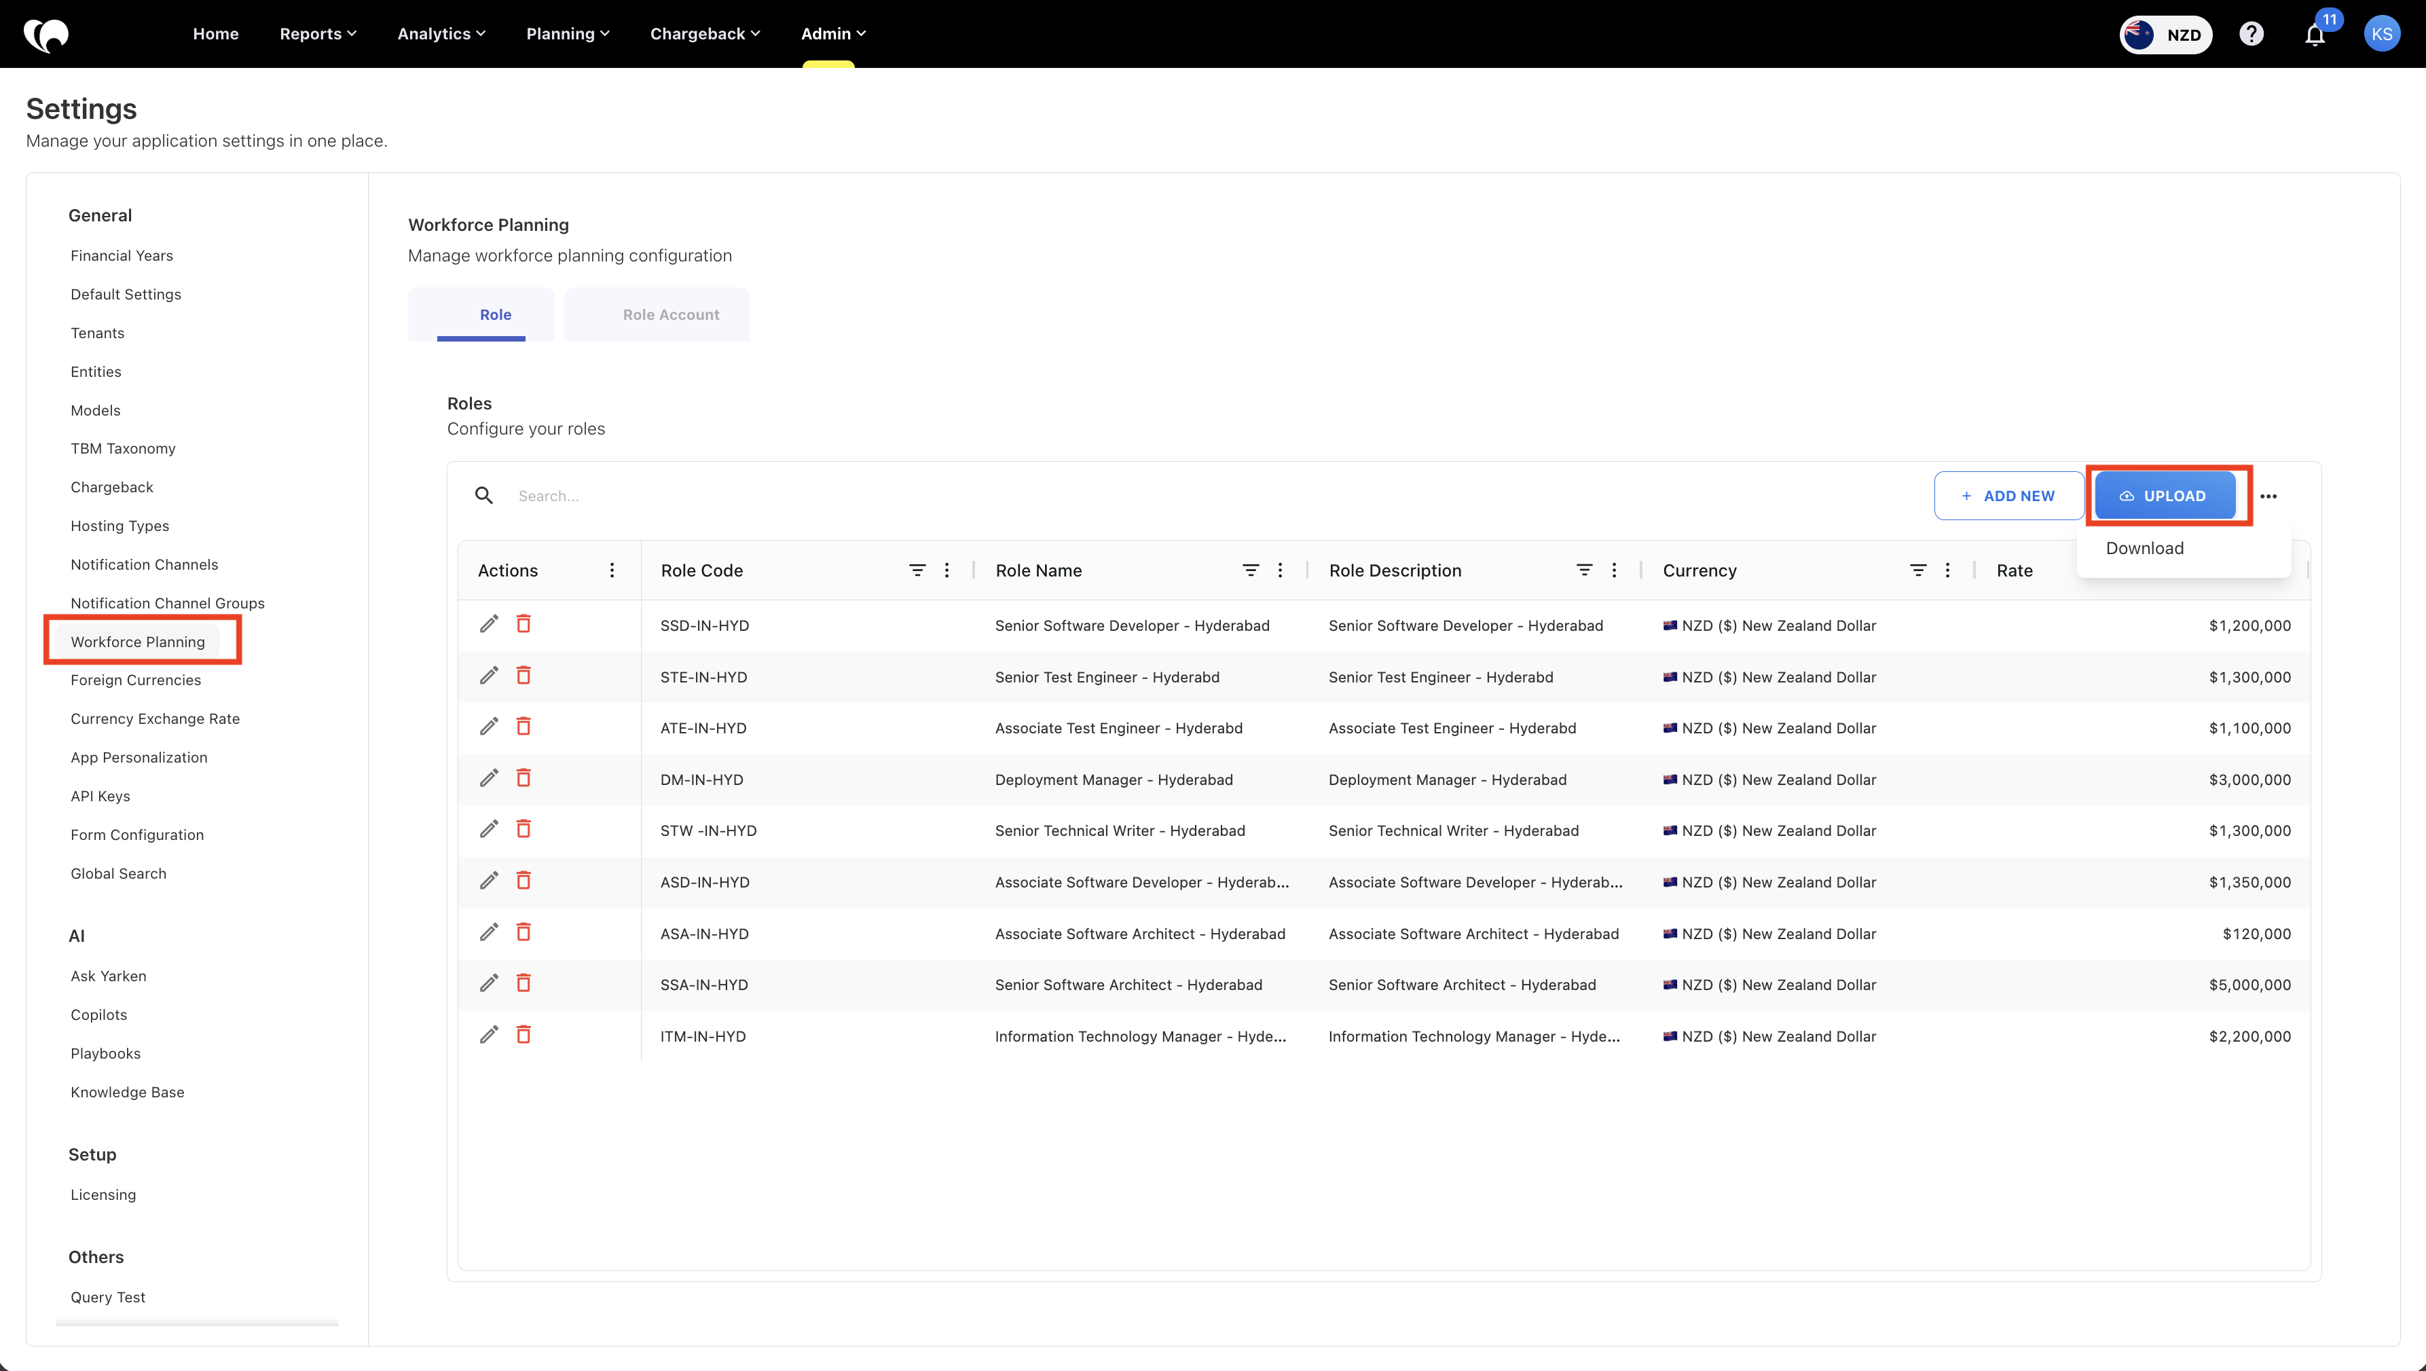The height and width of the screenshot is (1371, 2426).
Task: Delete the SSD-IN-HYD role
Action: (x=523, y=624)
